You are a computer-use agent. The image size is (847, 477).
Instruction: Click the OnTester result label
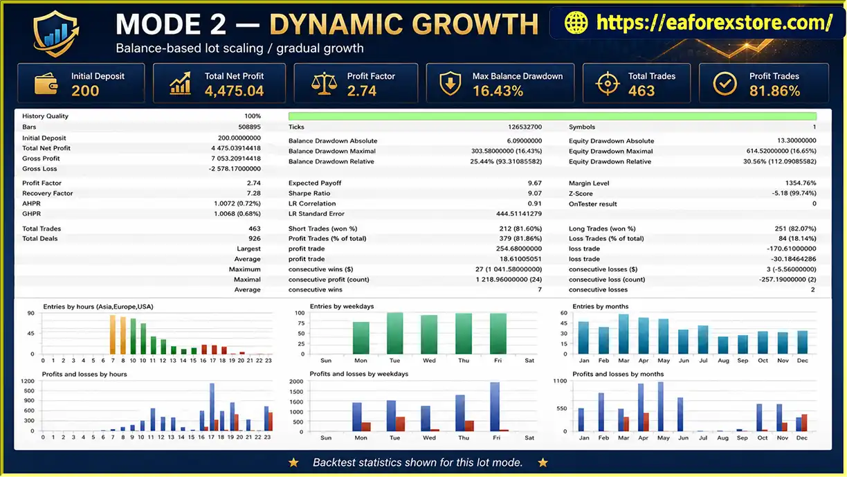coord(593,204)
